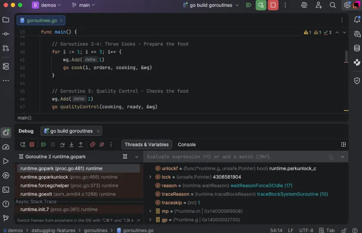This screenshot has height=233, width=362.
Task: View breakpoints red circles icon
Action: 93,144
